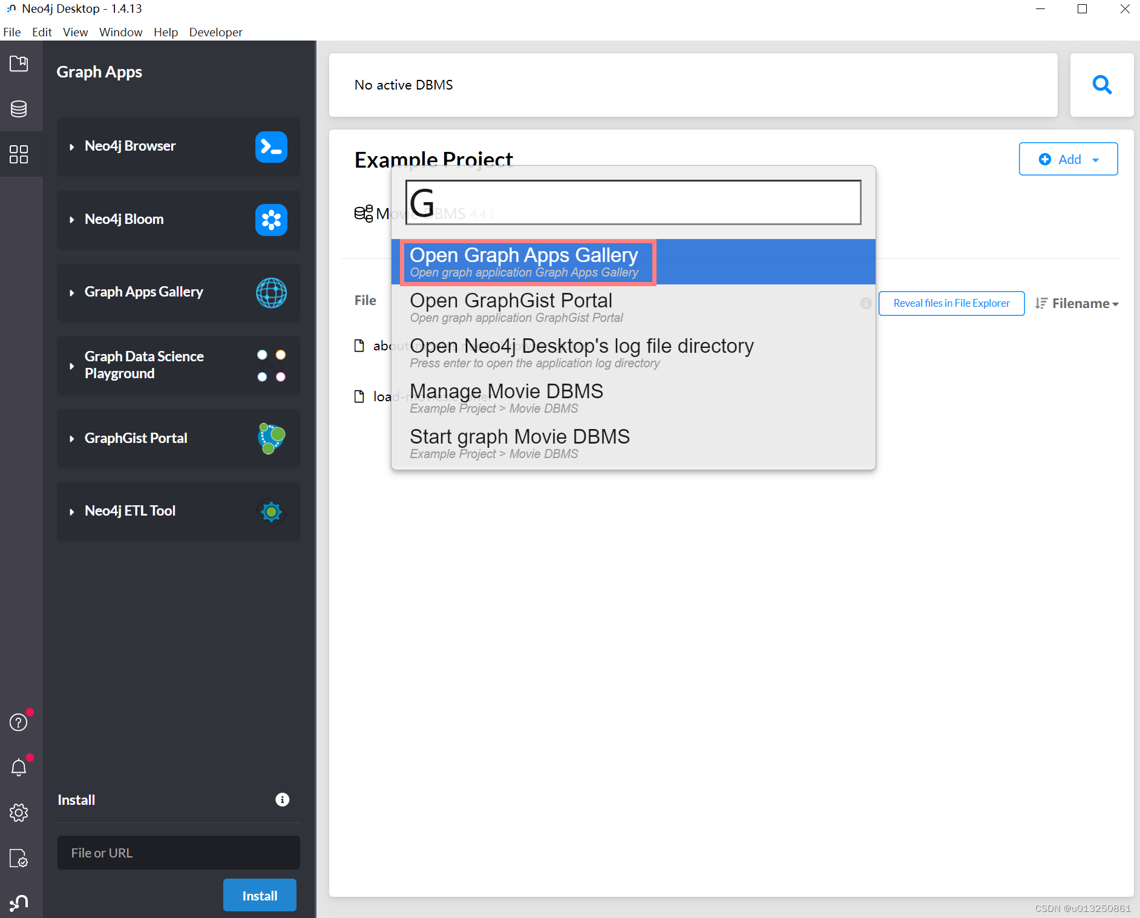
Task: Click the Neo4j logo about icon
Action: 19,903
